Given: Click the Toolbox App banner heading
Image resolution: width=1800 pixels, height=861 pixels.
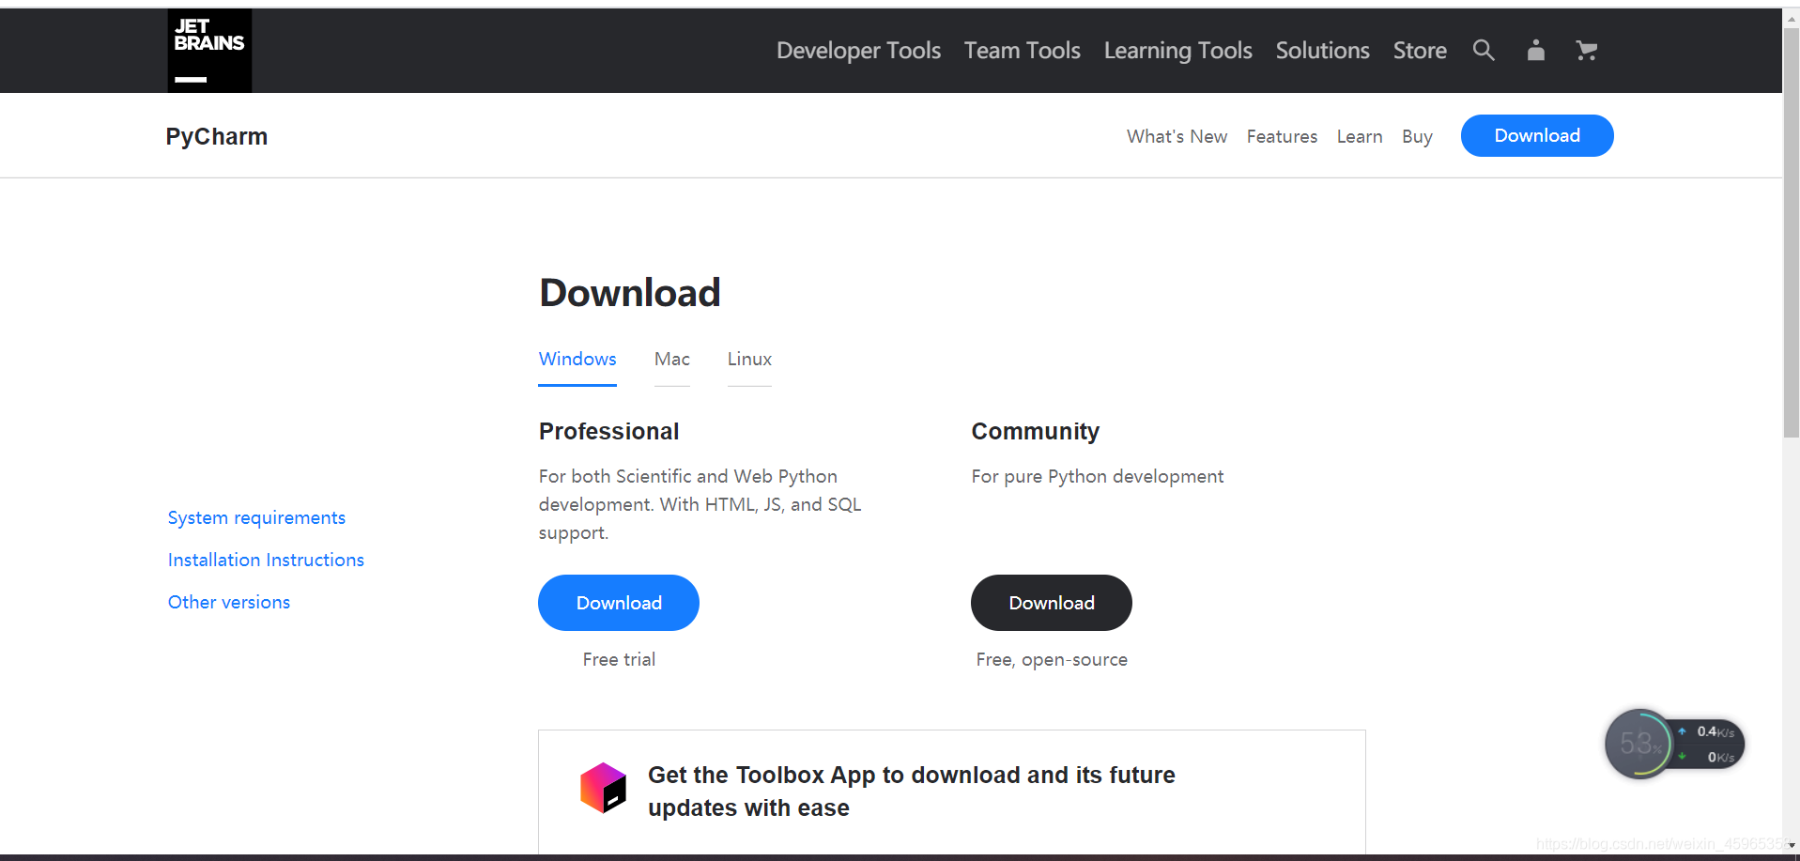Looking at the screenshot, I should 912,792.
